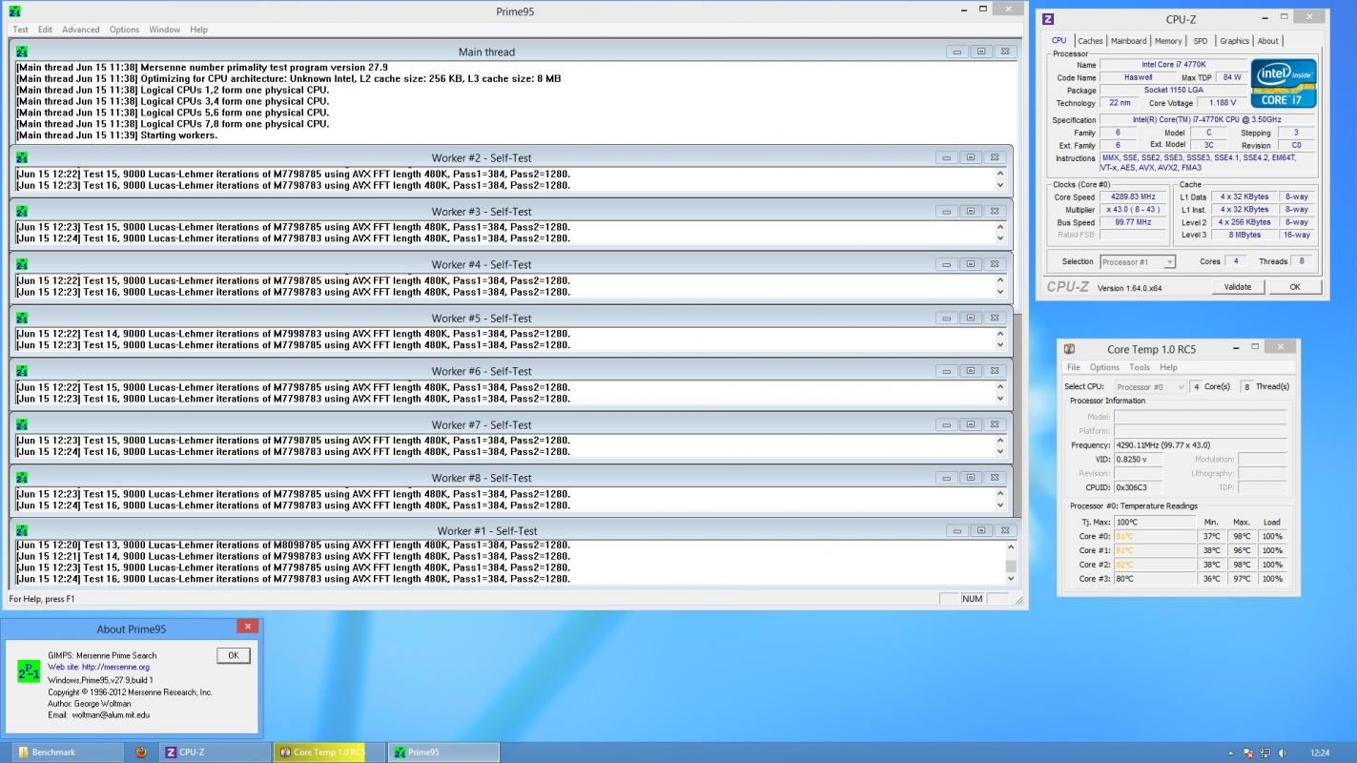Click the Worker #3 scrollbar down arrow
Screen dimensions: 1357x763
click(x=1000, y=238)
